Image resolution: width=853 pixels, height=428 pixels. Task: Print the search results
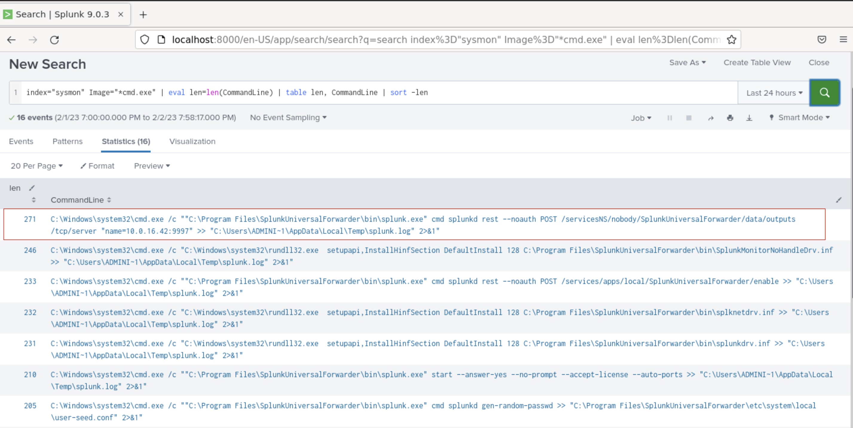(730, 118)
